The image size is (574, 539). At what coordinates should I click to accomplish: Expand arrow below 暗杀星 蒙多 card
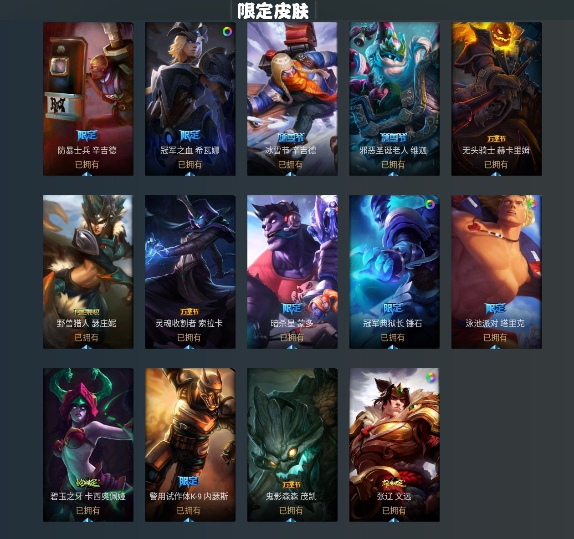(x=292, y=346)
